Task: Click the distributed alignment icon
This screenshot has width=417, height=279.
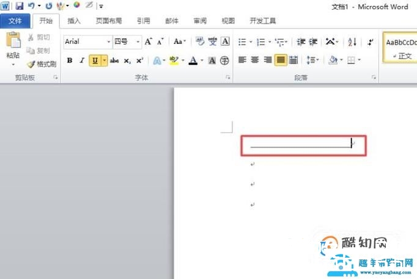Action: click(x=293, y=60)
